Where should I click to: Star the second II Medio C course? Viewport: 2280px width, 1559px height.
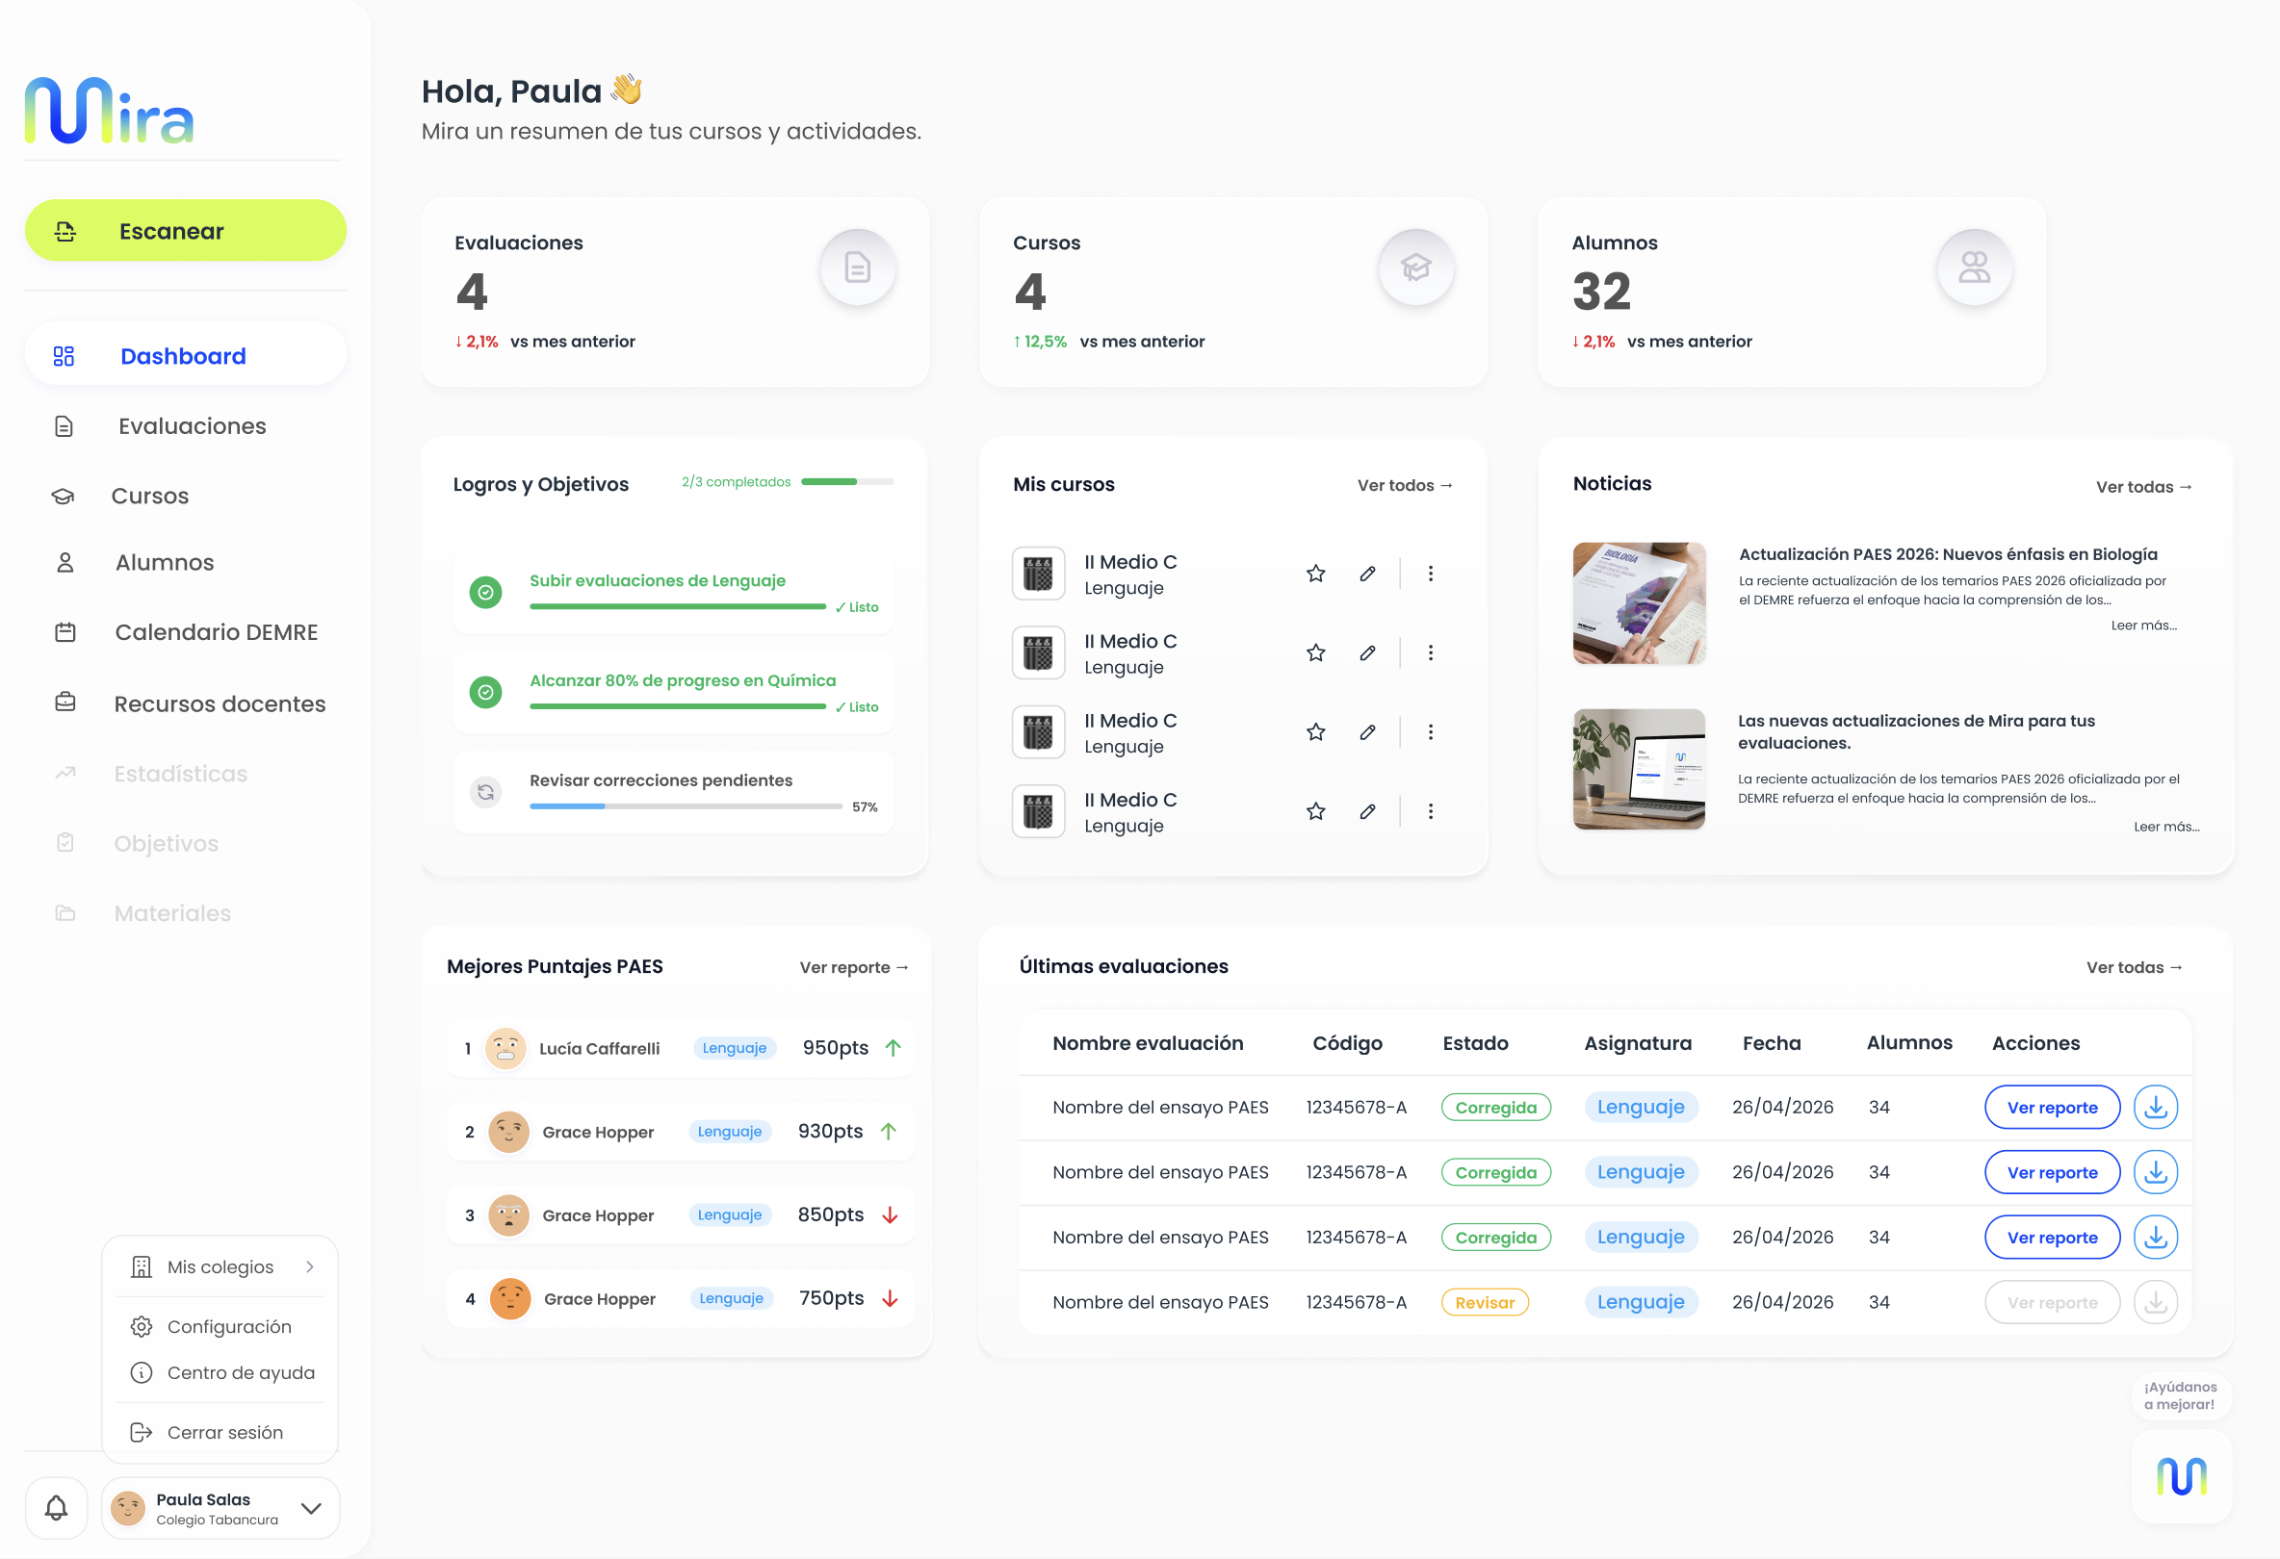click(x=1315, y=653)
